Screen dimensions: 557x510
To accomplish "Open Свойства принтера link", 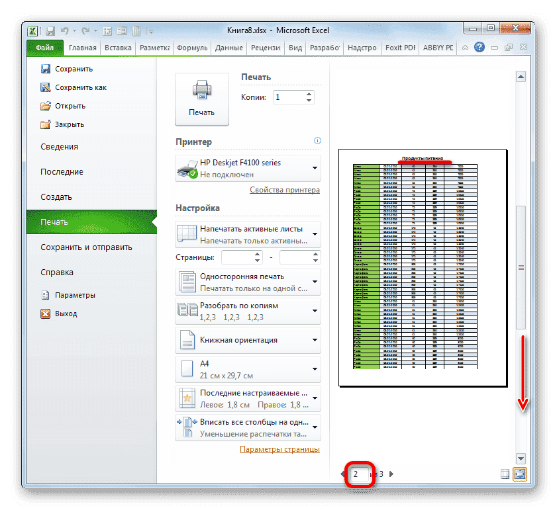I will click(x=283, y=190).
